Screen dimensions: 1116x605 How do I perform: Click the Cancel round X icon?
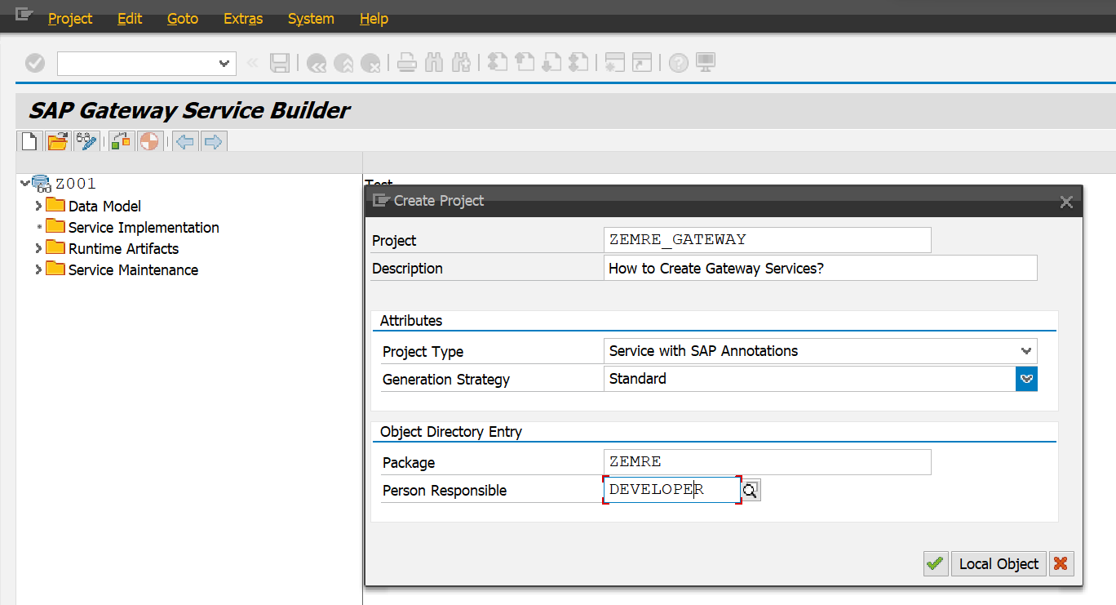pos(370,63)
